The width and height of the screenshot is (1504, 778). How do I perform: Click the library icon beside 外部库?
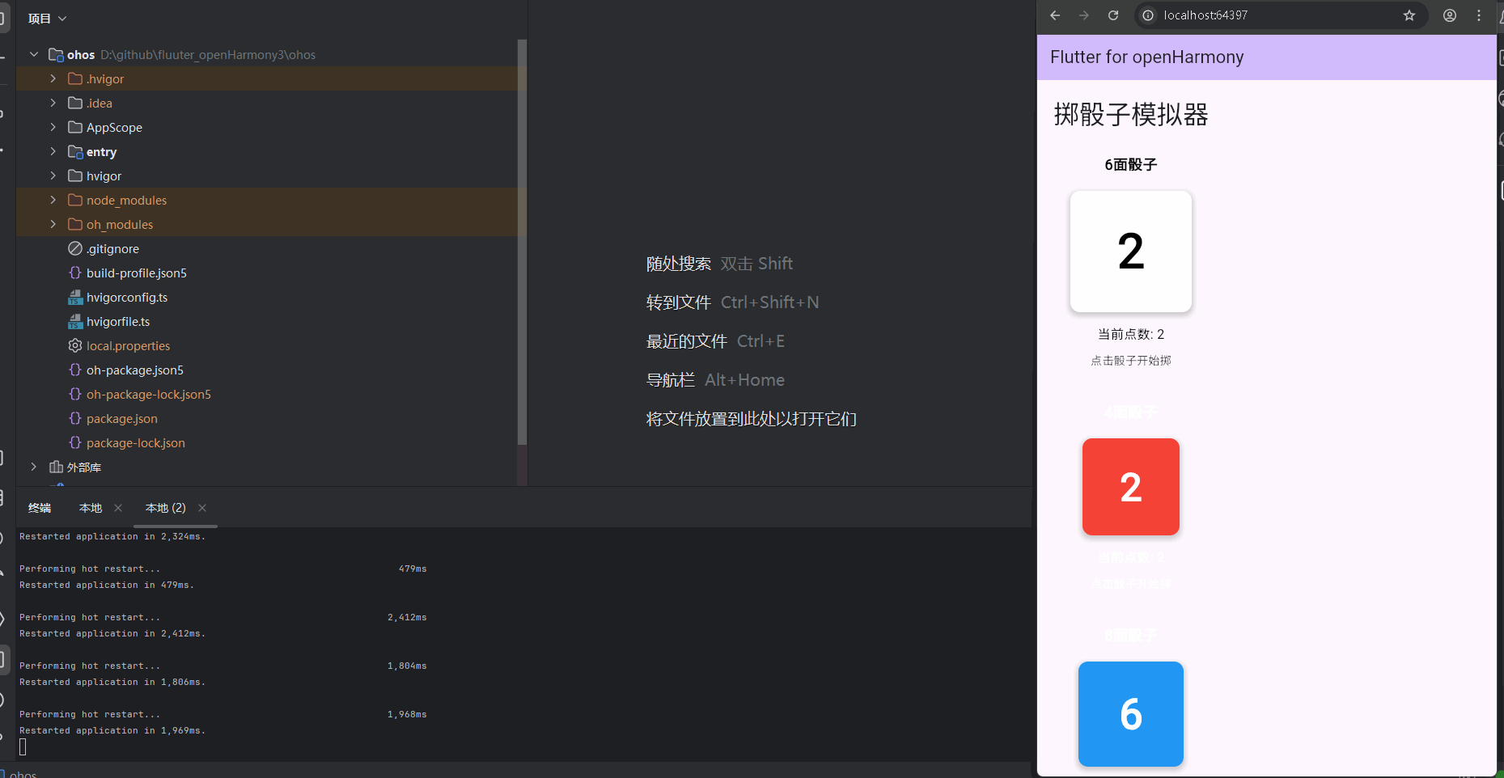pyautogui.click(x=55, y=467)
